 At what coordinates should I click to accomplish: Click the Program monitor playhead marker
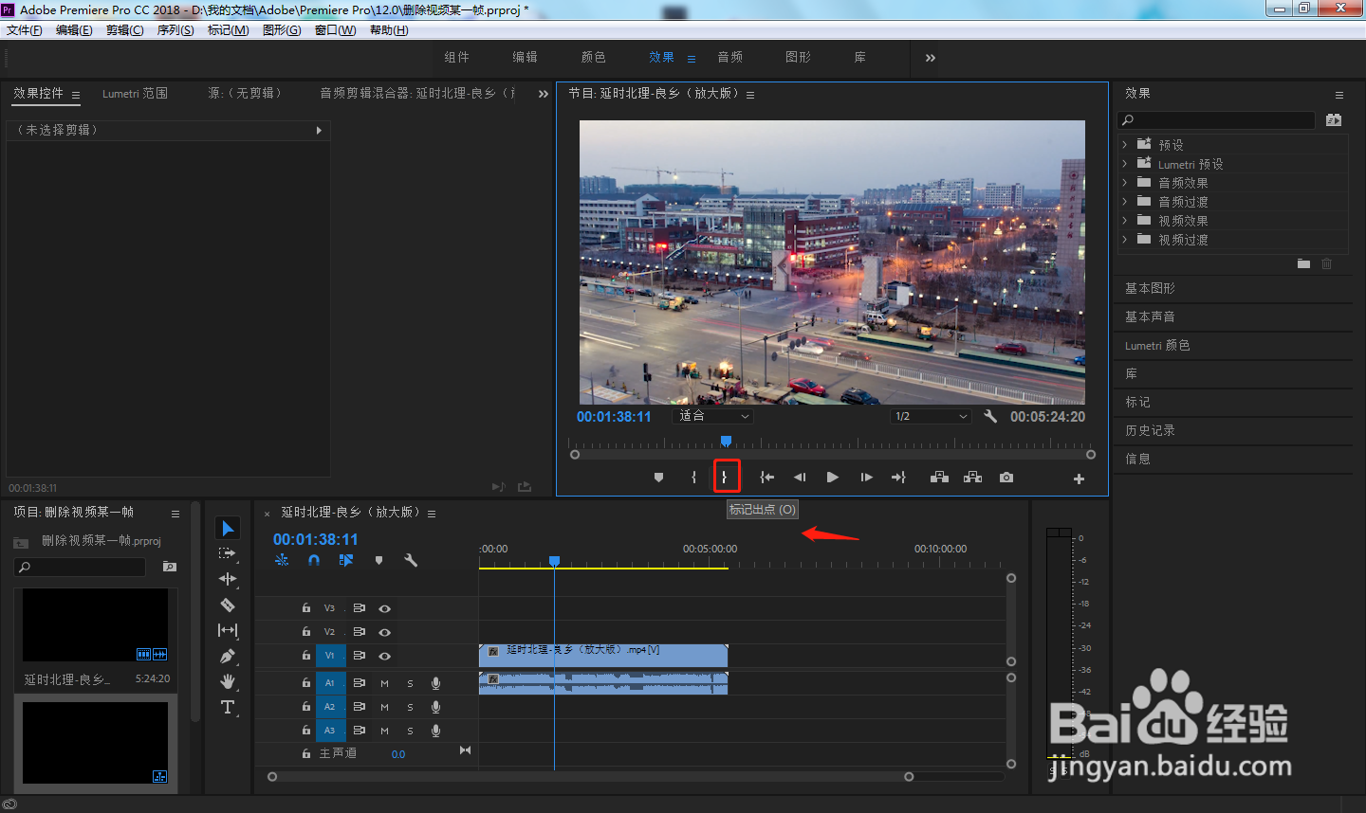click(x=726, y=441)
